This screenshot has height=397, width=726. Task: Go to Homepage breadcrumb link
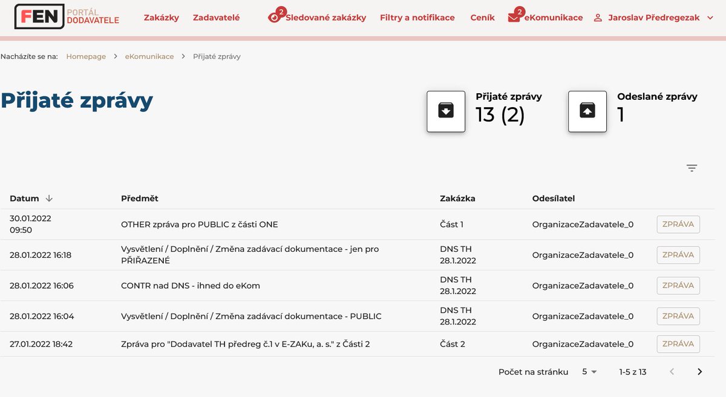(86, 56)
